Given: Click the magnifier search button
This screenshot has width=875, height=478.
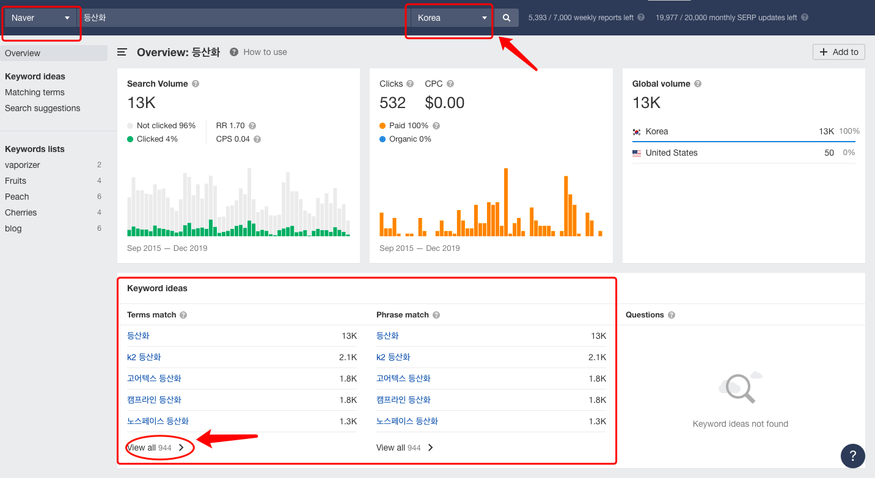Looking at the screenshot, I should [x=506, y=18].
